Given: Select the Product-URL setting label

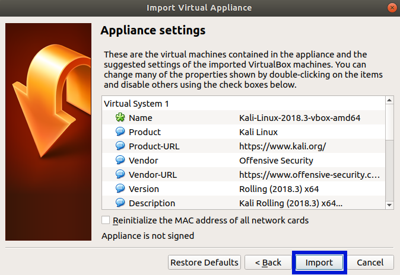Looking at the screenshot, I should [x=154, y=146].
